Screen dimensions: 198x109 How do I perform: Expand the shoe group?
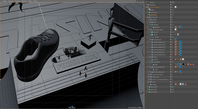(x=149, y=82)
